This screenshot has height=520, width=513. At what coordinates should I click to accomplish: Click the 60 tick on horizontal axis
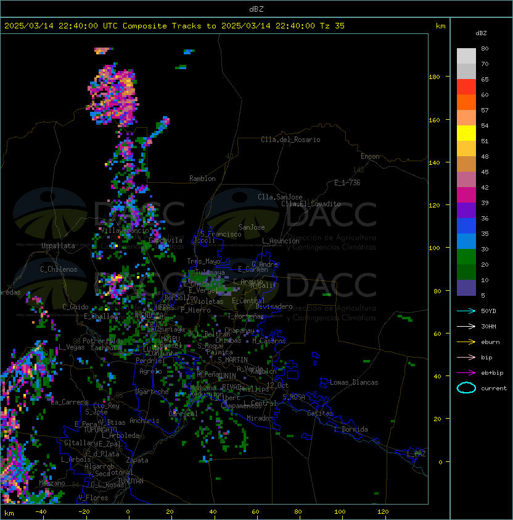tap(255, 512)
